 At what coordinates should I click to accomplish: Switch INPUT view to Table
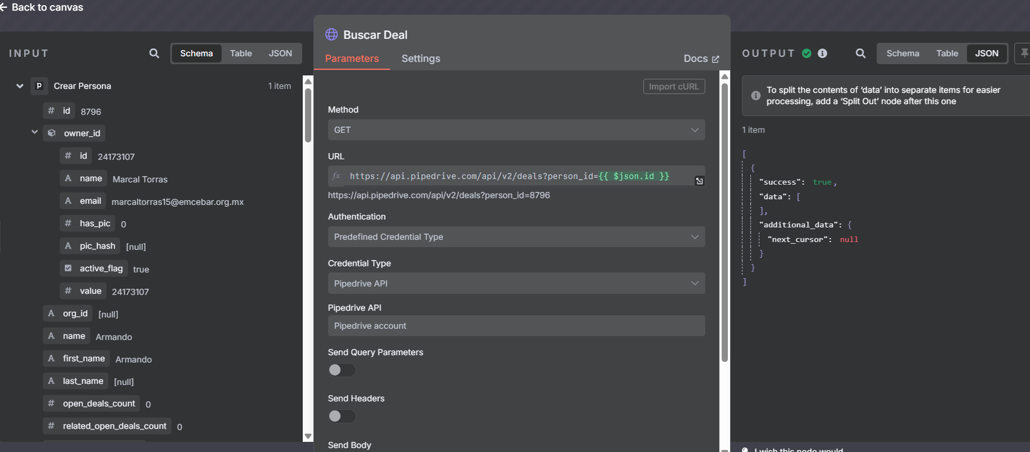(x=241, y=53)
